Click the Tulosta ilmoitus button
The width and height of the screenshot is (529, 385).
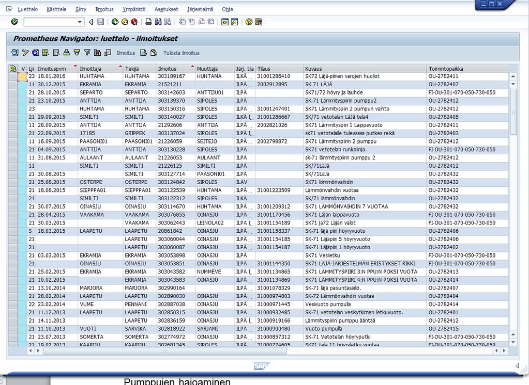(182, 53)
